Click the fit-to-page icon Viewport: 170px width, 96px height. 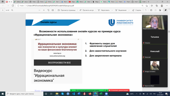pyautogui.click(x=53, y=10)
